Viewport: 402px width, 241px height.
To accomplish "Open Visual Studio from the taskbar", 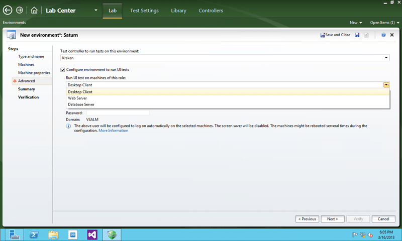I will pos(92,234).
